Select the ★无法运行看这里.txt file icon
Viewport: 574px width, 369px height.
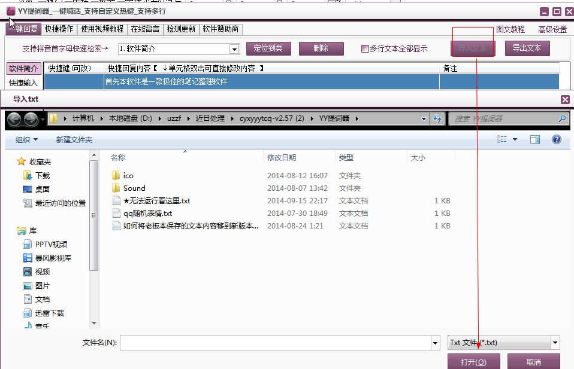click(x=116, y=200)
